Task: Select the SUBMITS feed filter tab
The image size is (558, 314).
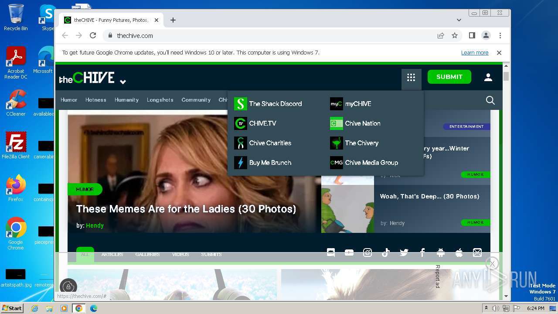Action: 211,254
